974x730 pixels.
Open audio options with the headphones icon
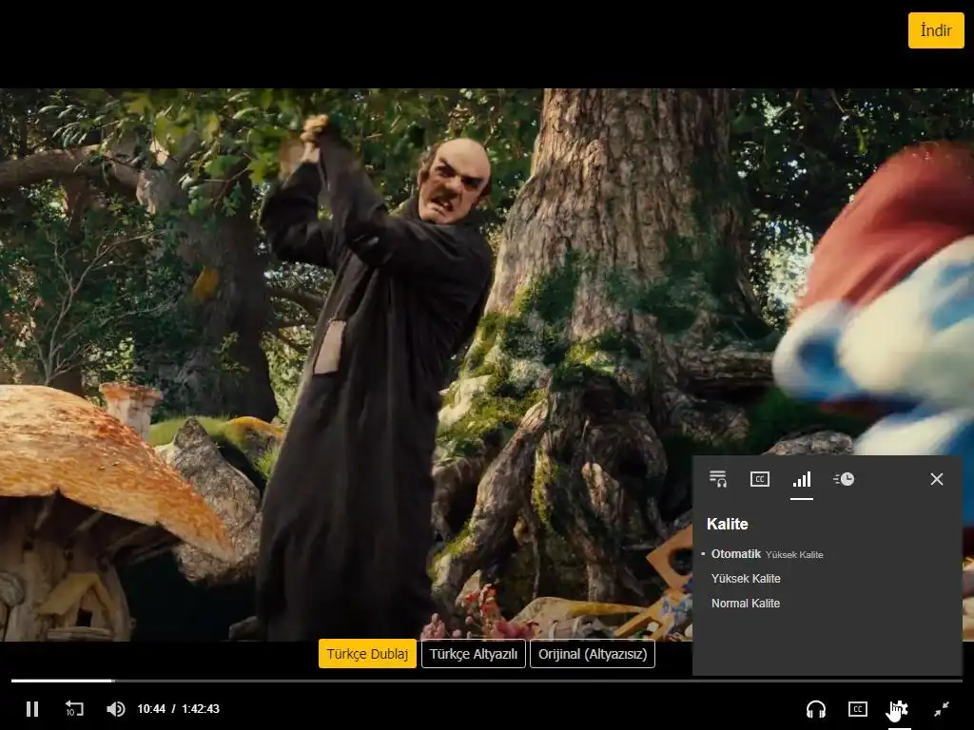coord(815,709)
